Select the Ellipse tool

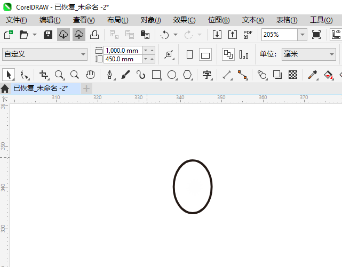pos(172,75)
